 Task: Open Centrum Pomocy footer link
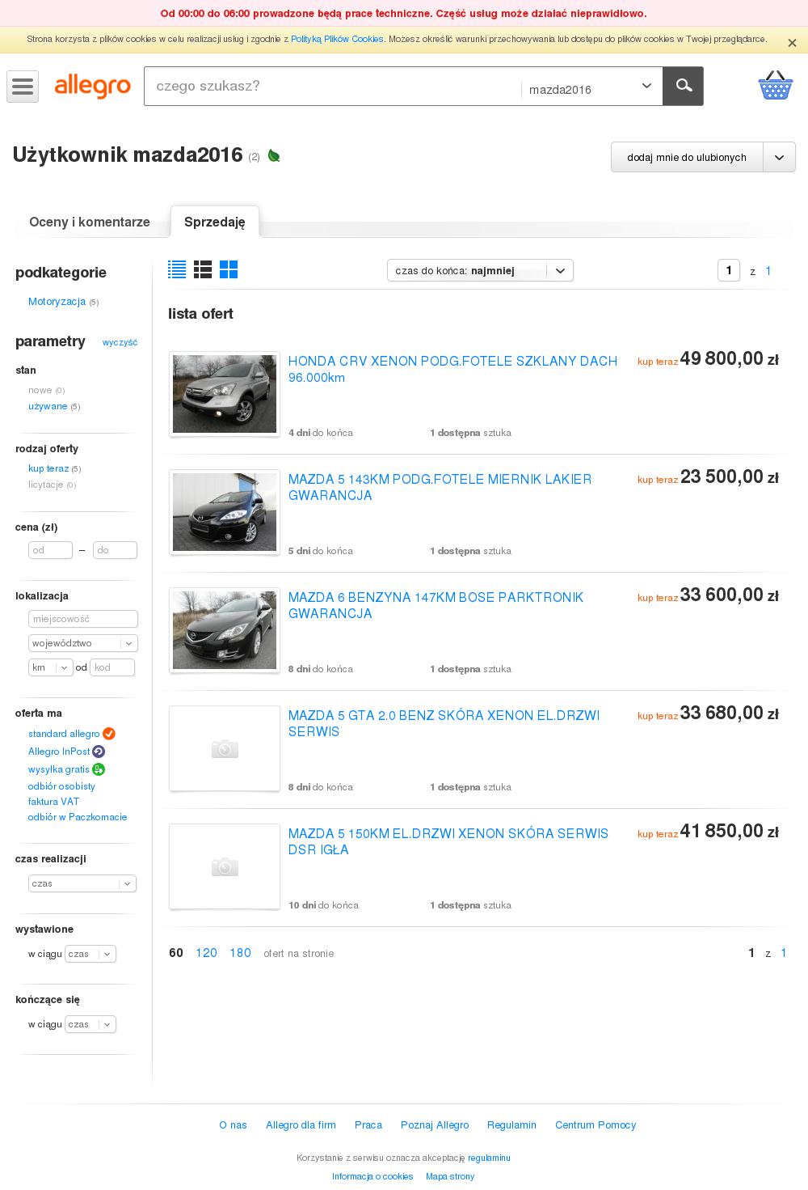click(595, 1125)
